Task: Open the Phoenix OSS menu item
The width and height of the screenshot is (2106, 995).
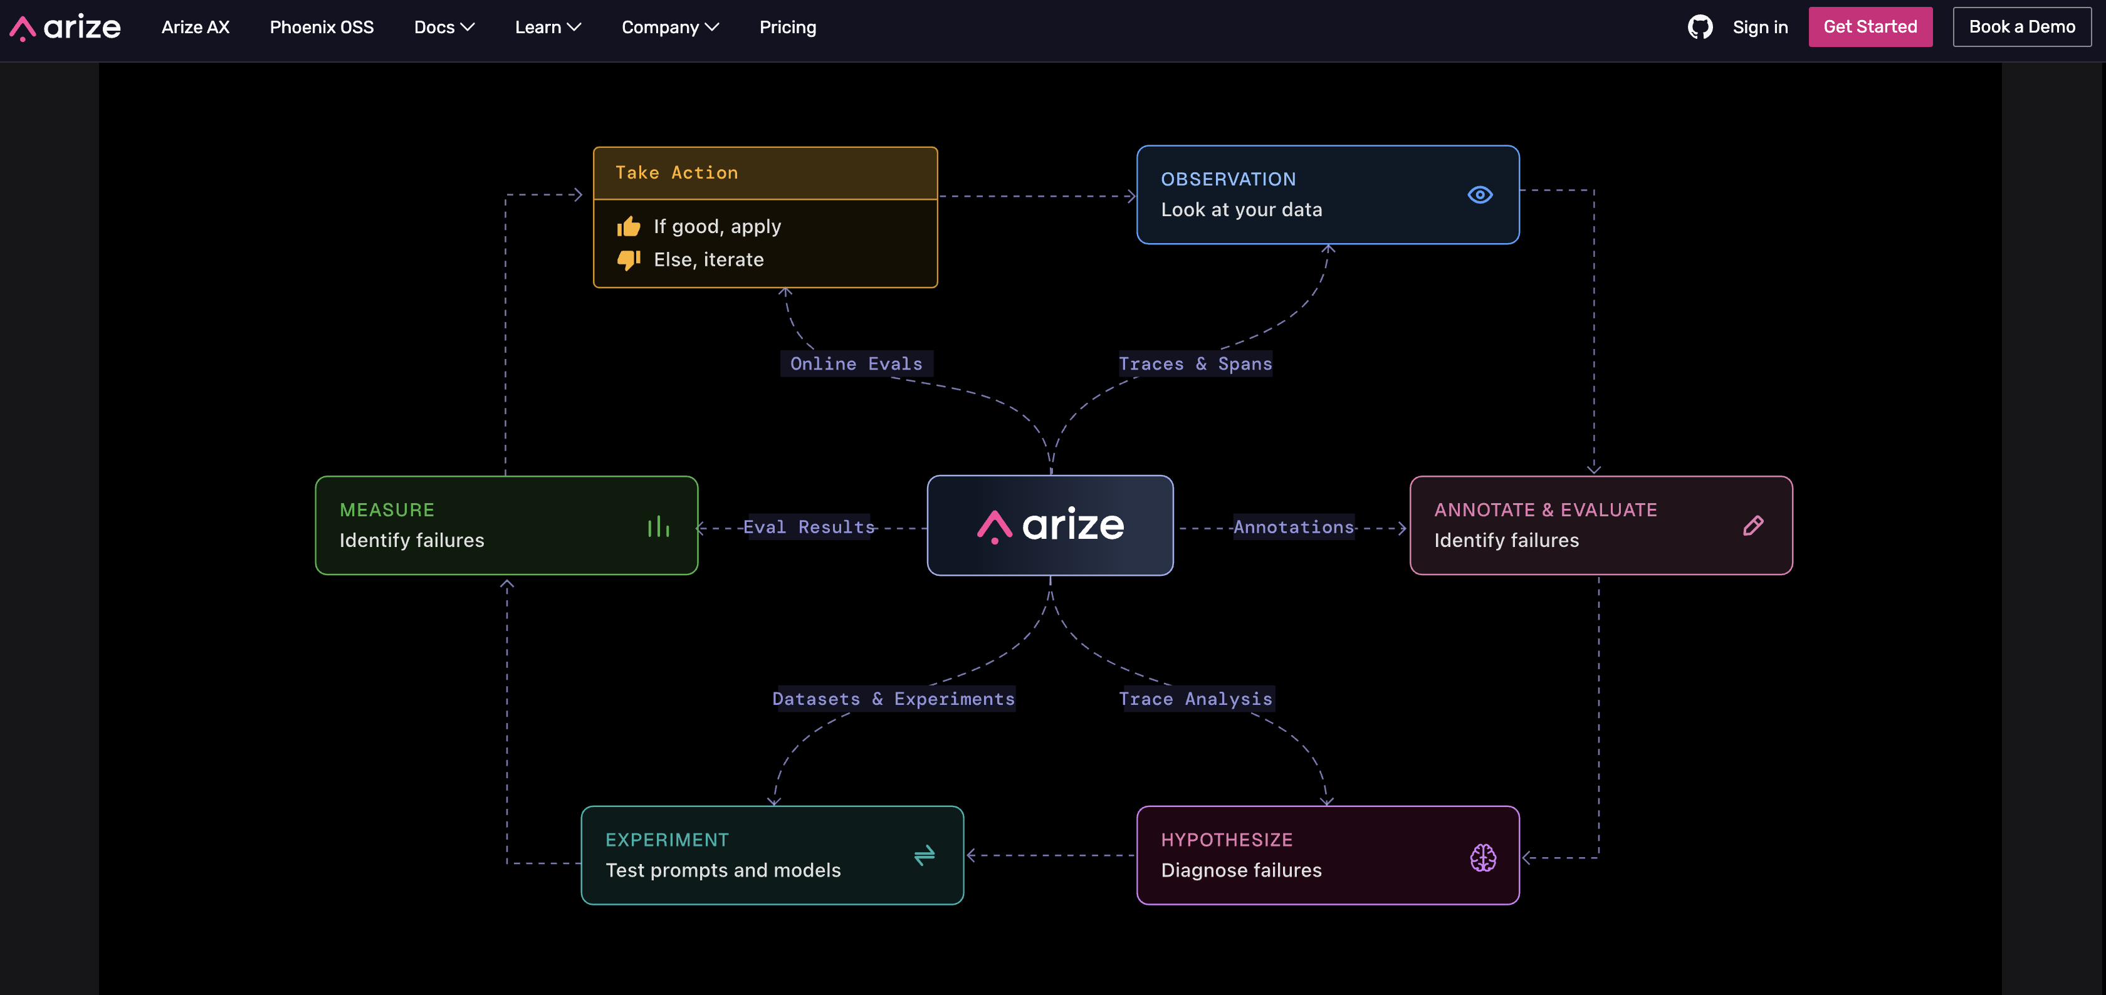Action: coord(322,27)
